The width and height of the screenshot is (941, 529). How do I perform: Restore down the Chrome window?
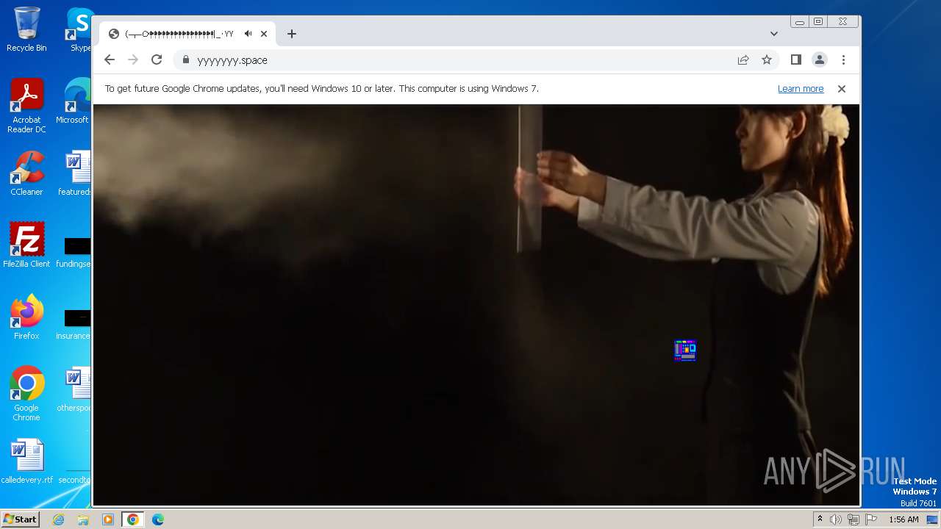[818, 22]
